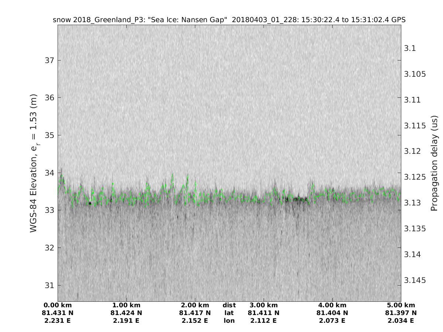Click the 81.417 N latitude label
This screenshot has height=332, width=443.
195,313
